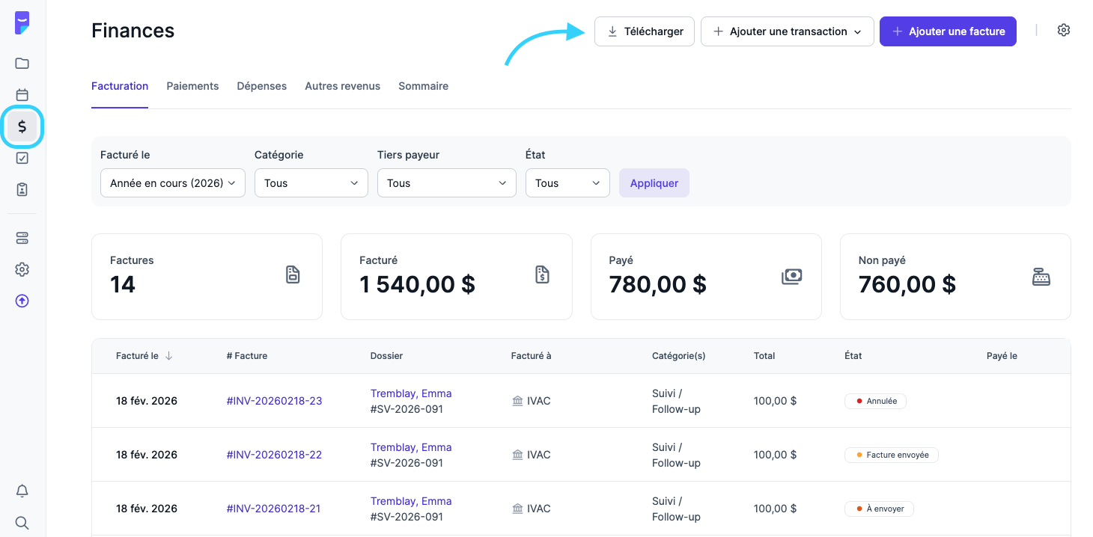Click the Télécharger button
The height and width of the screenshot is (537, 1093).
pyautogui.click(x=645, y=31)
